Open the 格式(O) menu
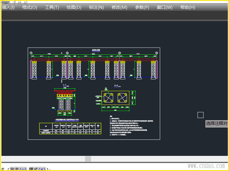This screenshot has height=171, width=229. [x=30, y=7]
